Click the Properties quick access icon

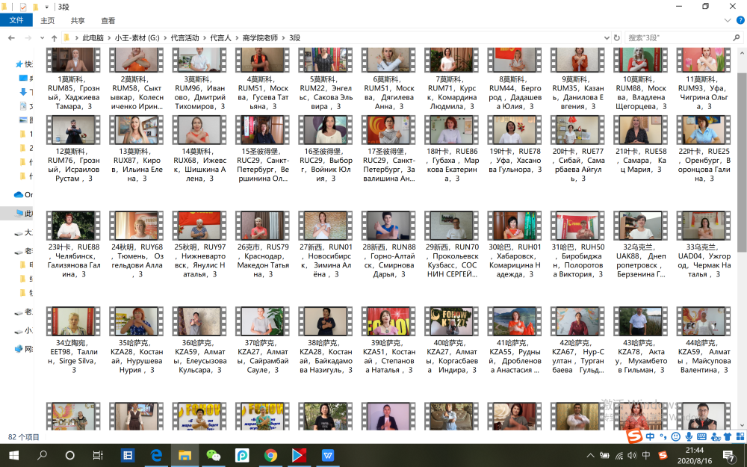22,7
